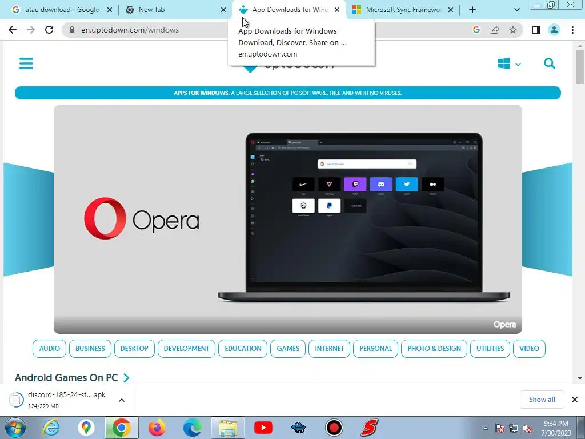Open the Windows platform selector dropdown
585x439 pixels.
(509, 64)
